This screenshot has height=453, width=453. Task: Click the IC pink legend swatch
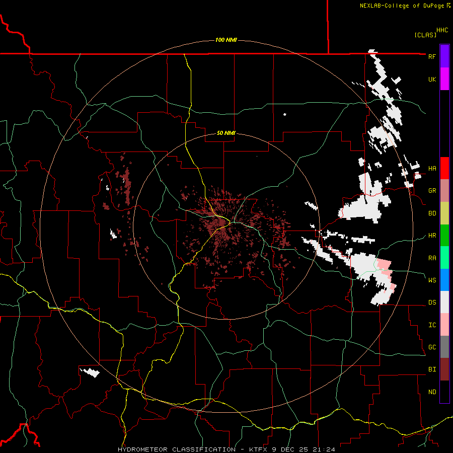[x=444, y=325]
